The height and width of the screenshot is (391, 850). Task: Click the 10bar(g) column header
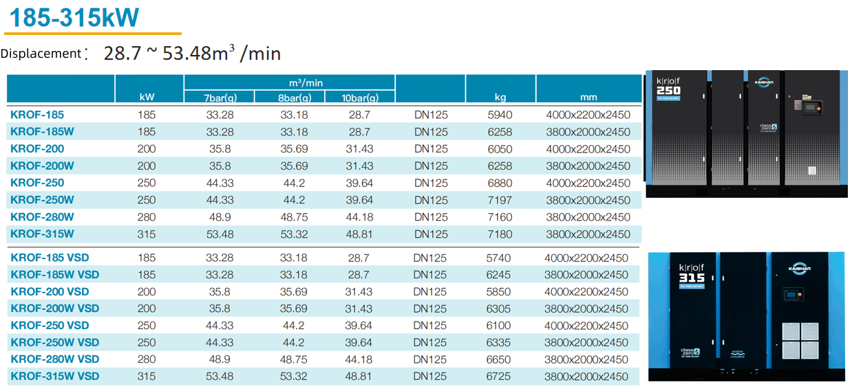[x=359, y=98]
